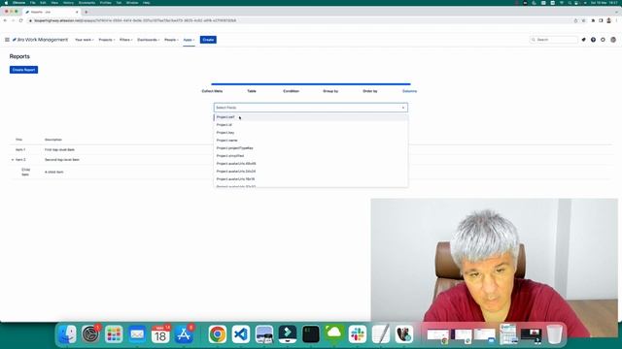Viewport: 622px width, 349px height.
Task: Open the Dashboards dropdown menu
Action: (x=149, y=40)
